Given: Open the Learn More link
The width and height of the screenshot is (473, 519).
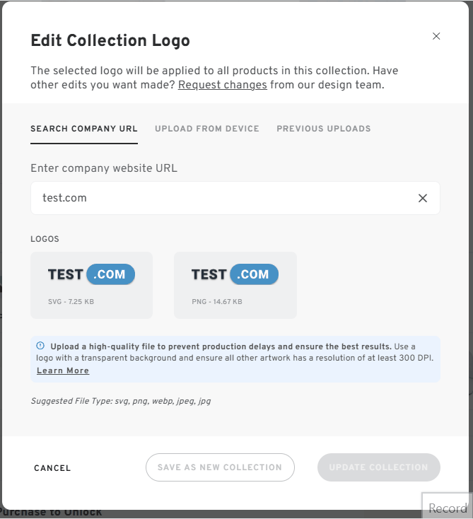Looking at the screenshot, I should [63, 371].
